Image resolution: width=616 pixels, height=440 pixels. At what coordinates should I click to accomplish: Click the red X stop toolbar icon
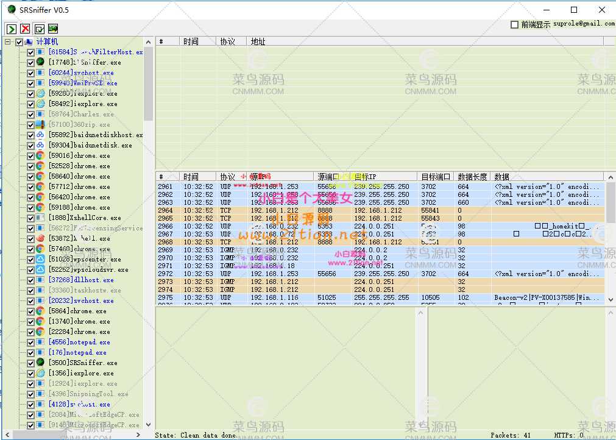(25, 29)
